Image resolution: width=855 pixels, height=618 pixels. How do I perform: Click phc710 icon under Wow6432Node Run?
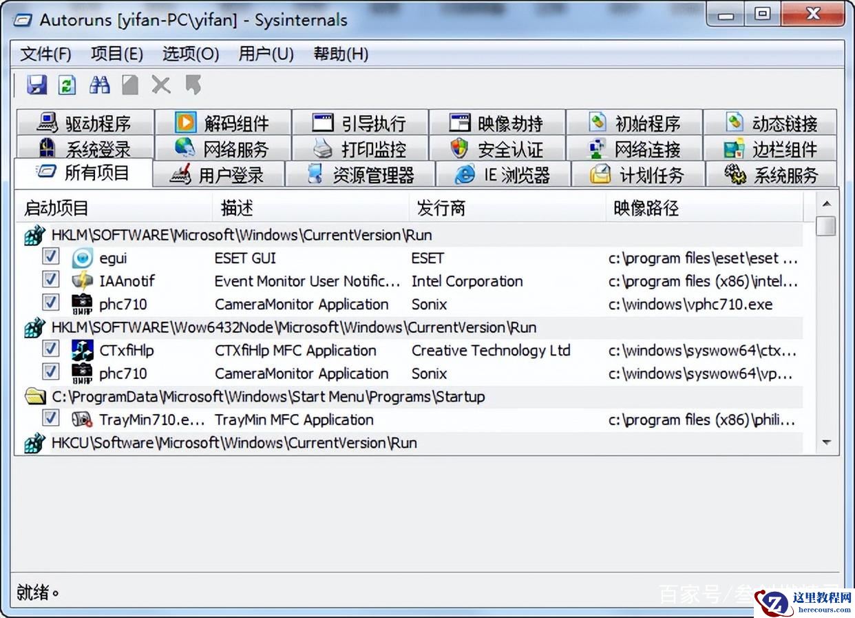click(82, 373)
